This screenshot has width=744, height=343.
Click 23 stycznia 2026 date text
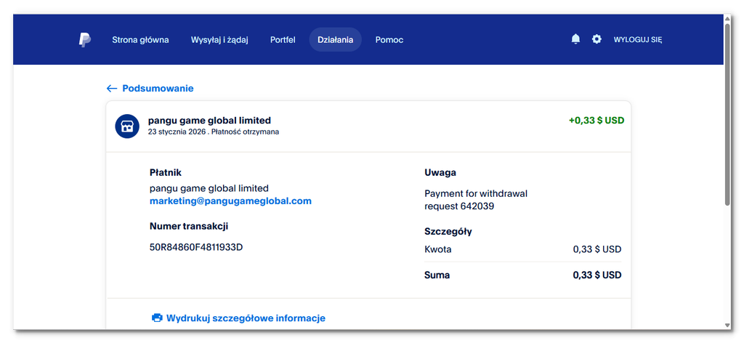(178, 132)
